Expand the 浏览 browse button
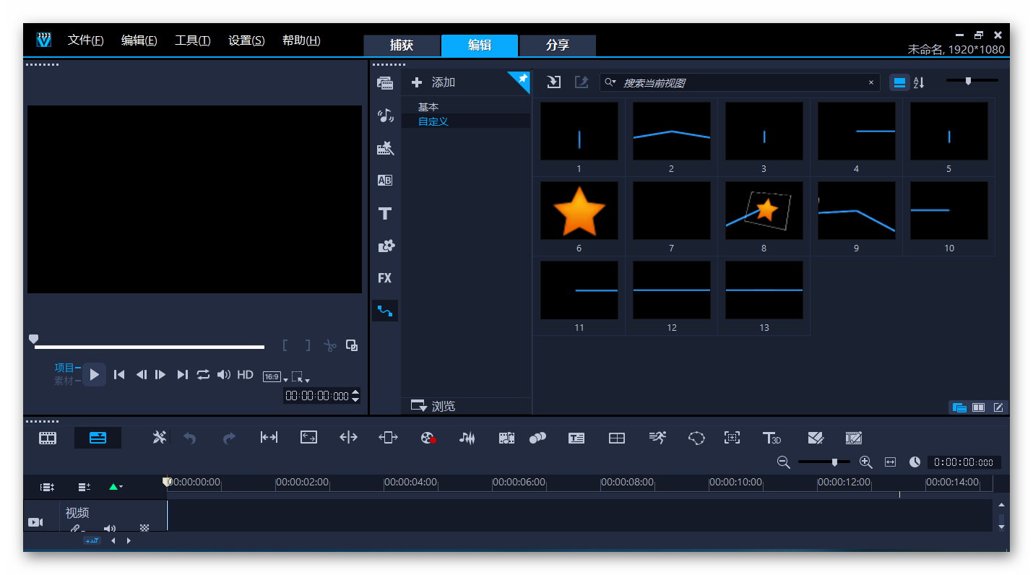Viewport: 1033px width, 575px height. 433,406
